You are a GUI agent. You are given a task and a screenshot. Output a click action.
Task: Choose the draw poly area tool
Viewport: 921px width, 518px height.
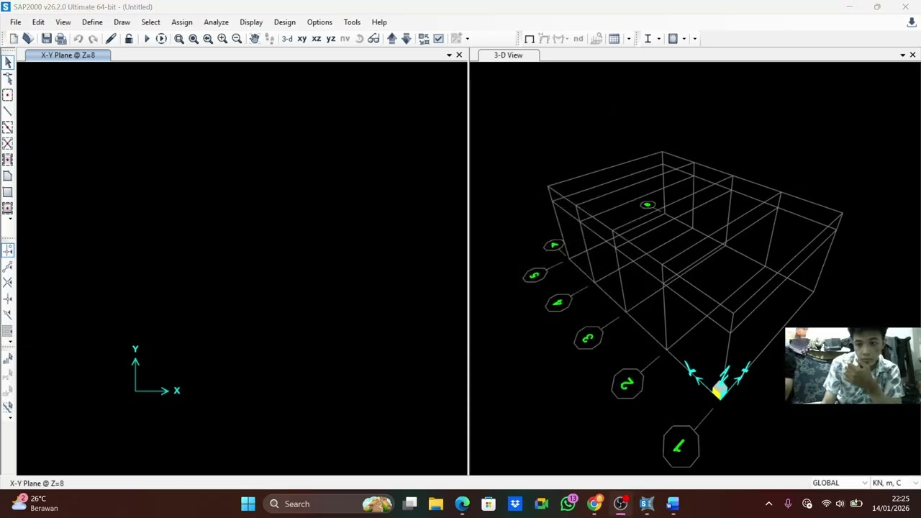pyautogui.click(x=8, y=176)
